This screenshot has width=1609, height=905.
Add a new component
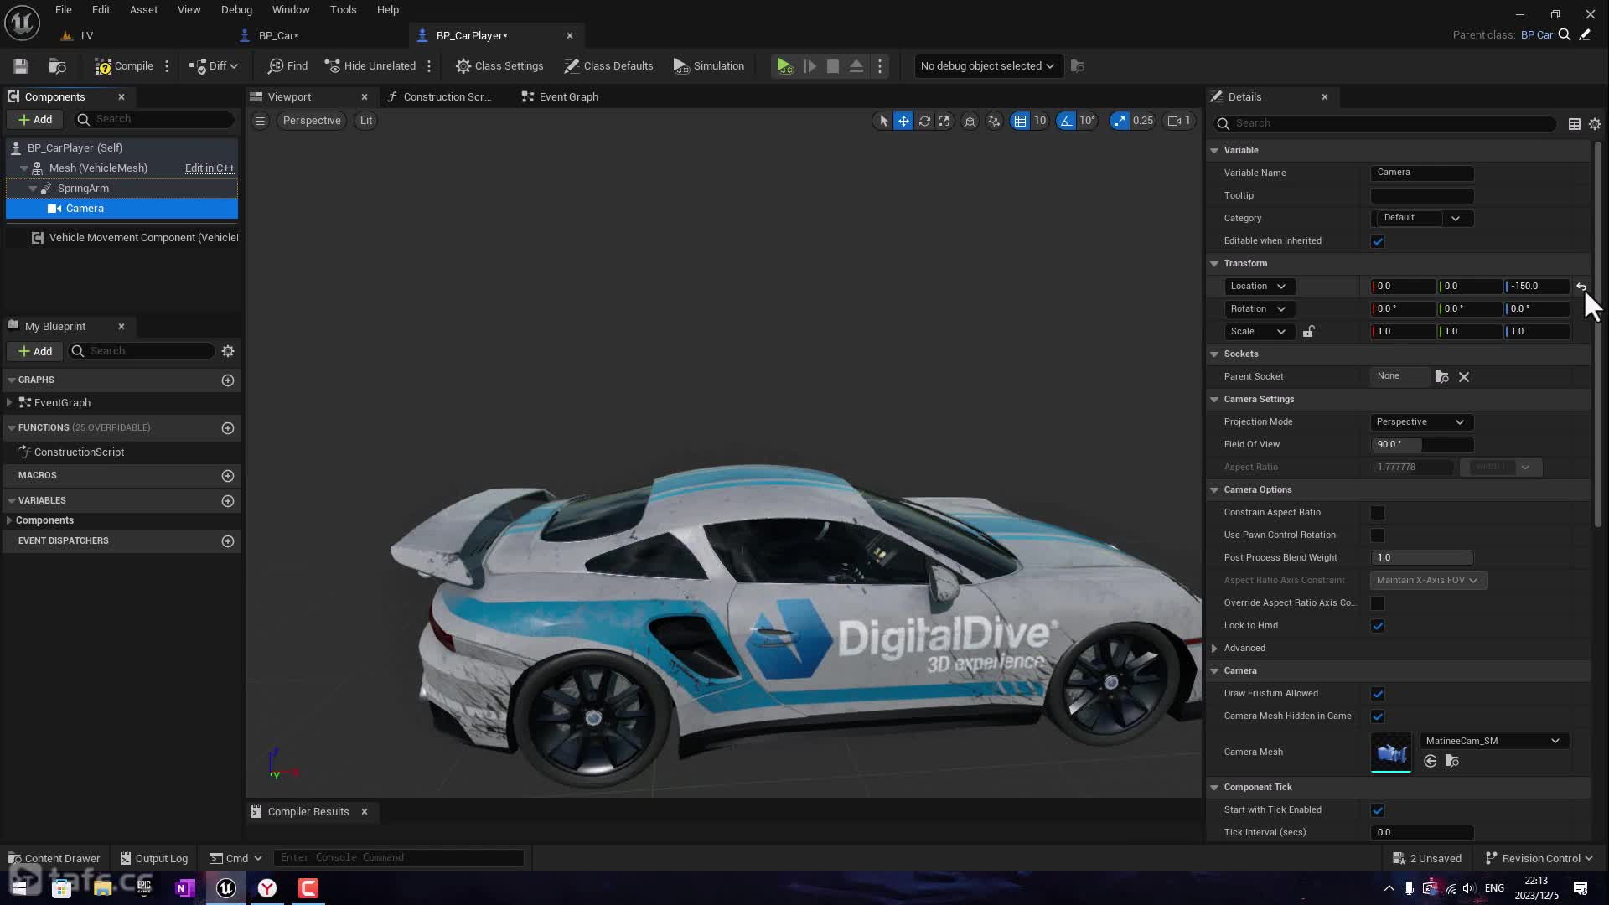(35, 120)
